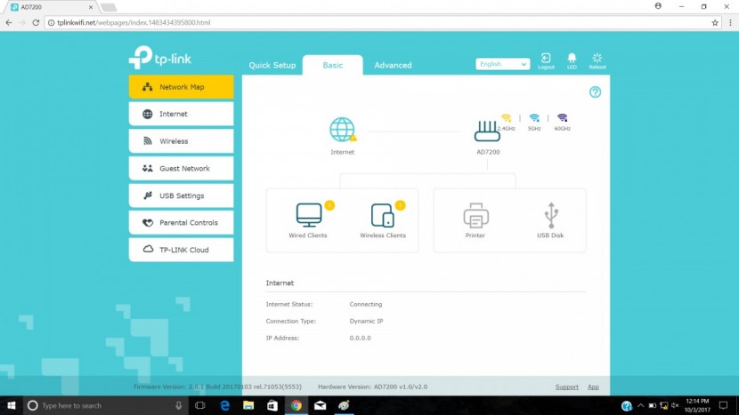Open TP-LINK Cloud in the sidebar
This screenshot has height=415, width=739.
point(181,250)
